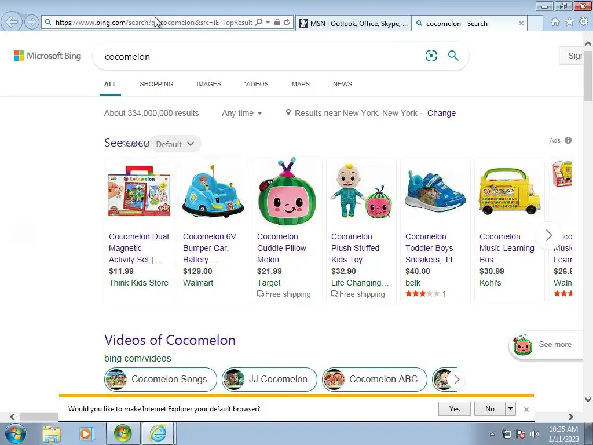The width and height of the screenshot is (593, 445).
Task: Open Cocomelon Music Learning Bus link
Action: click(x=507, y=248)
